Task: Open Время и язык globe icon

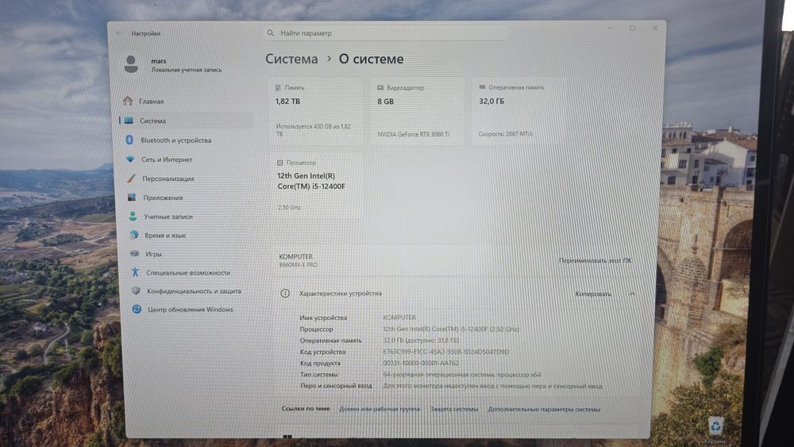Action: (x=133, y=235)
